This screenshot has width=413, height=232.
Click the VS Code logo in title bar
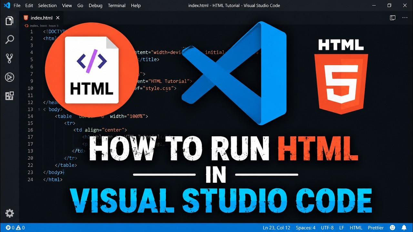click(x=6, y=5)
